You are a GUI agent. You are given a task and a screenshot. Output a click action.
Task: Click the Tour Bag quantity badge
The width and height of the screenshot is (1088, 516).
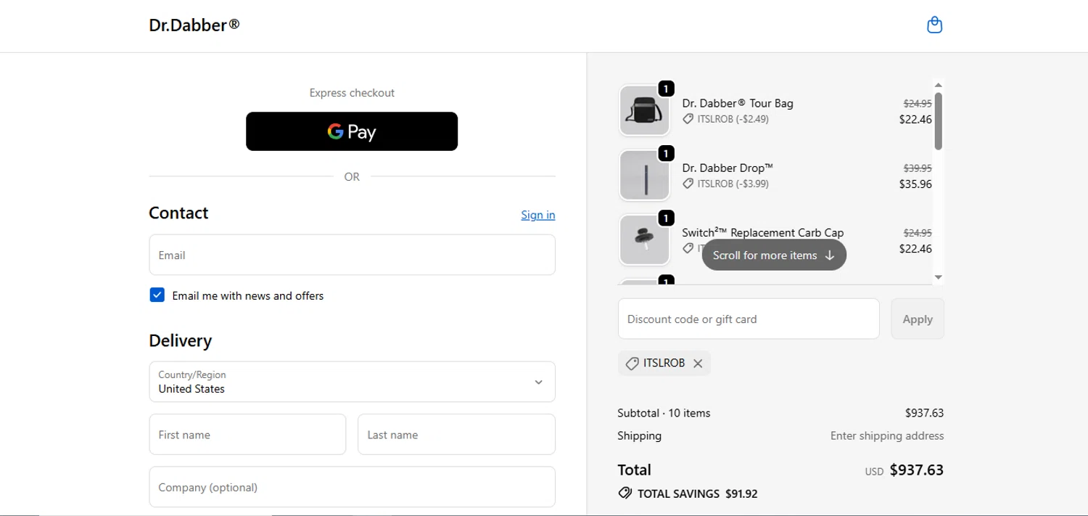666,89
